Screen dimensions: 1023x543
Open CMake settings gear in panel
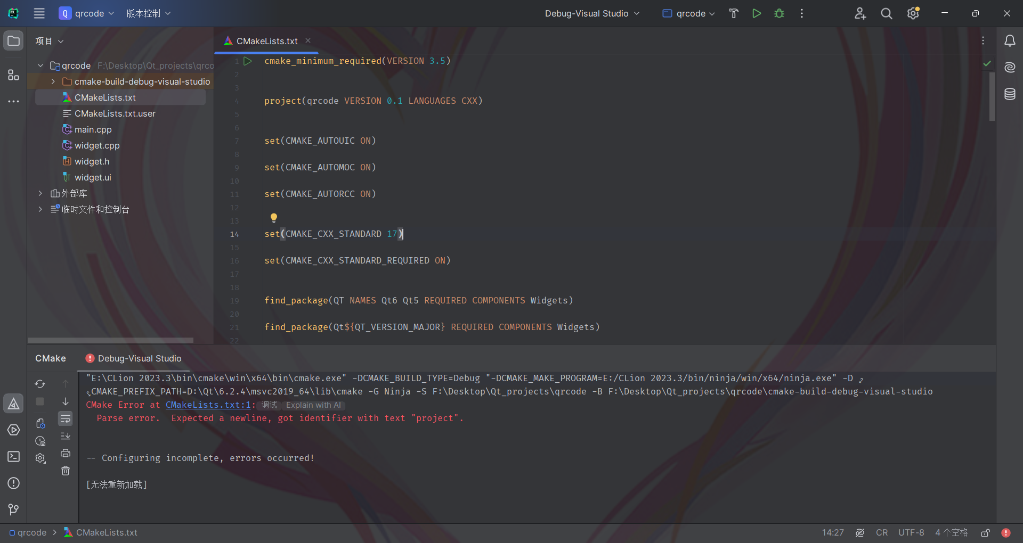(40, 458)
